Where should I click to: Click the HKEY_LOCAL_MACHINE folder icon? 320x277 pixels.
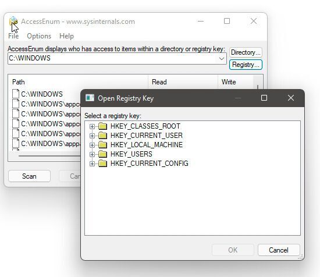coord(102,145)
